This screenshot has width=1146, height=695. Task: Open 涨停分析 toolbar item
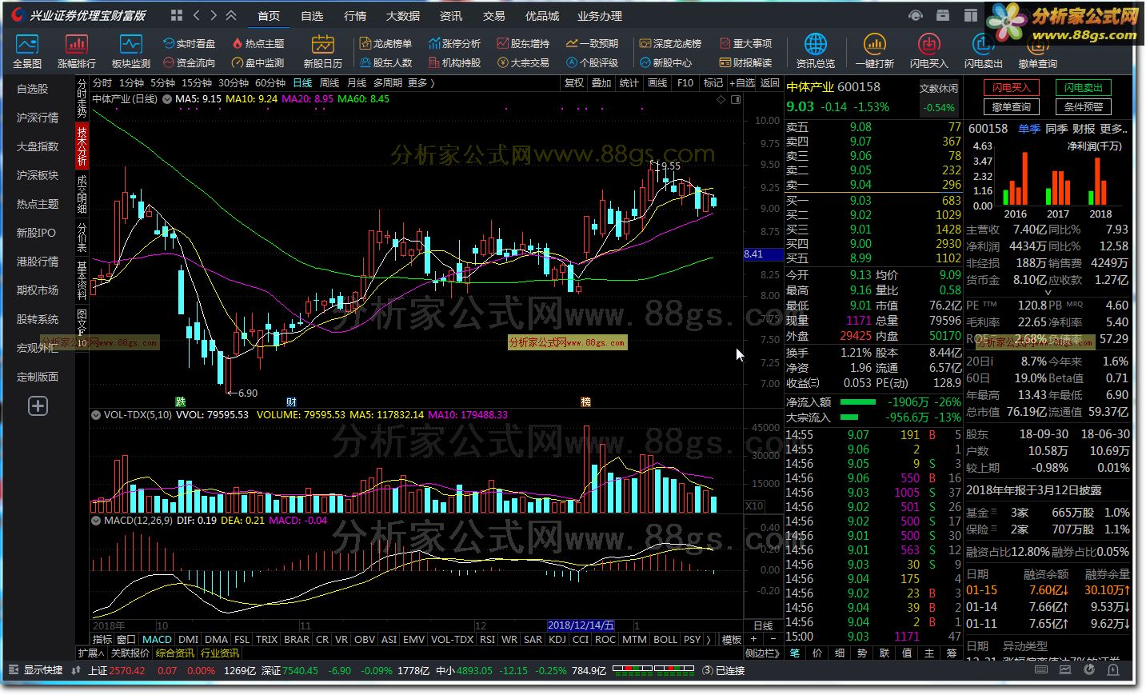click(454, 43)
